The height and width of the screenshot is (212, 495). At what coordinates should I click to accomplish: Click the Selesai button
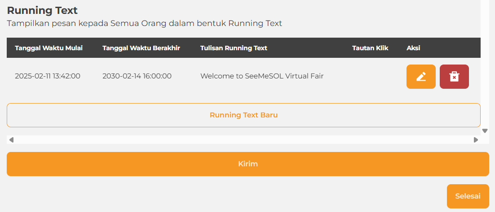click(468, 196)
